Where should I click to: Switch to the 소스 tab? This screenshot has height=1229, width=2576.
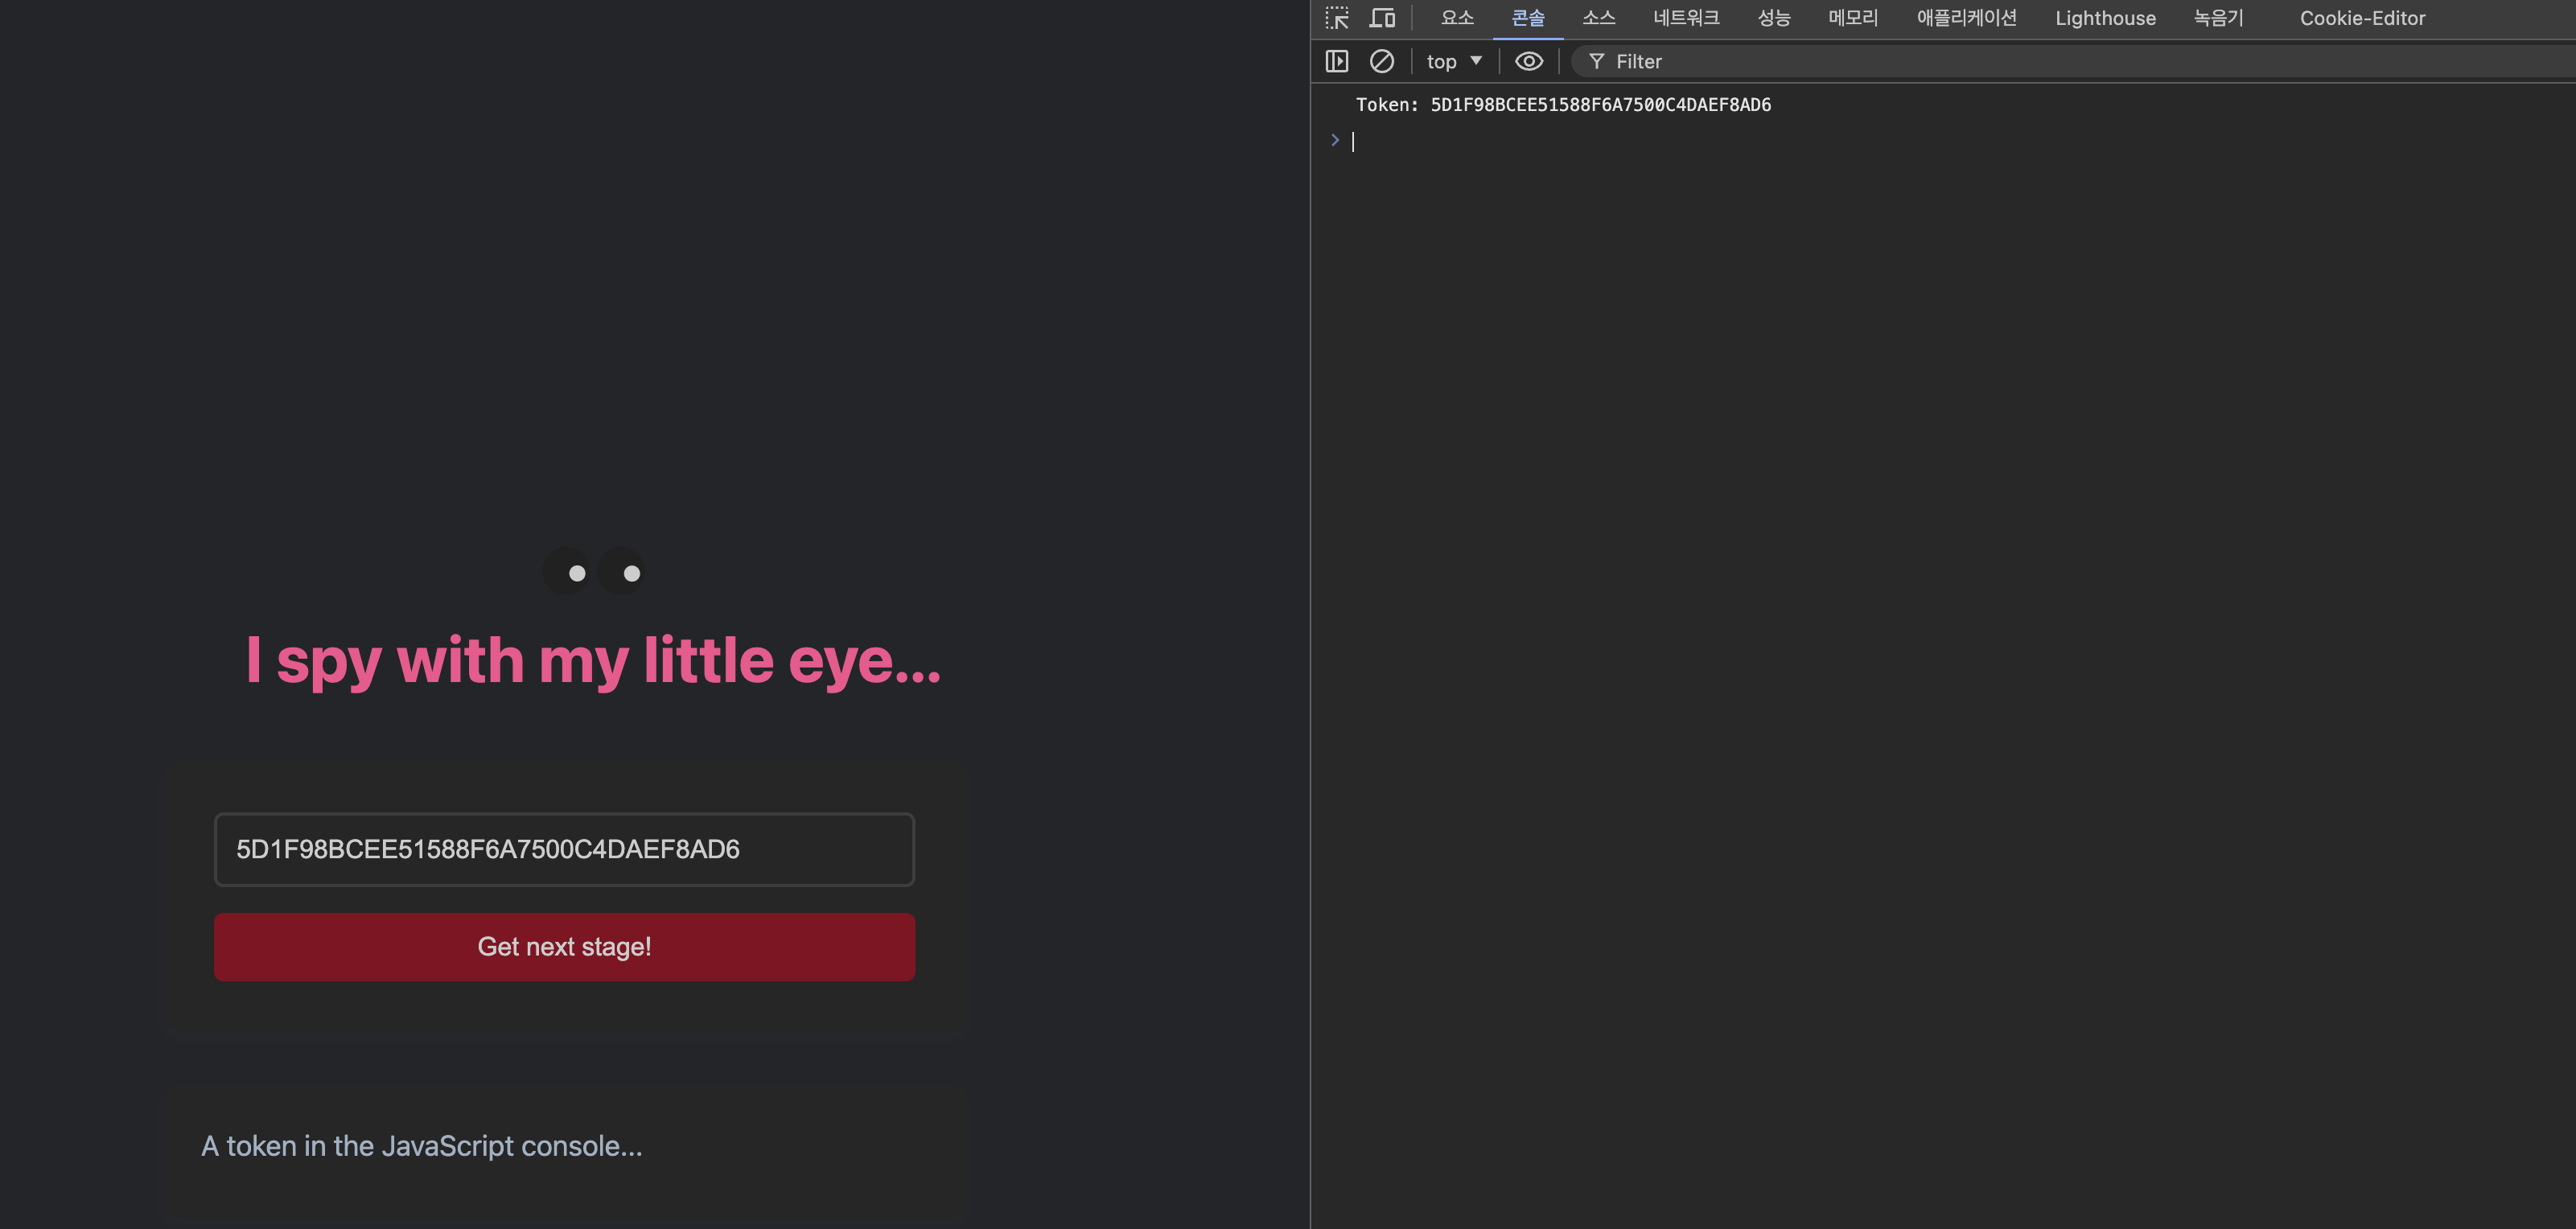coord(1598,18)
